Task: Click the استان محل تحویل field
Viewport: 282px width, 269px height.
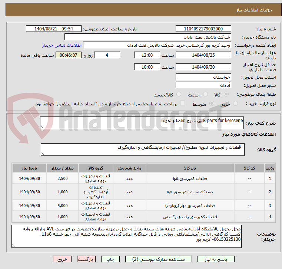Action: [x=203, y=77]
